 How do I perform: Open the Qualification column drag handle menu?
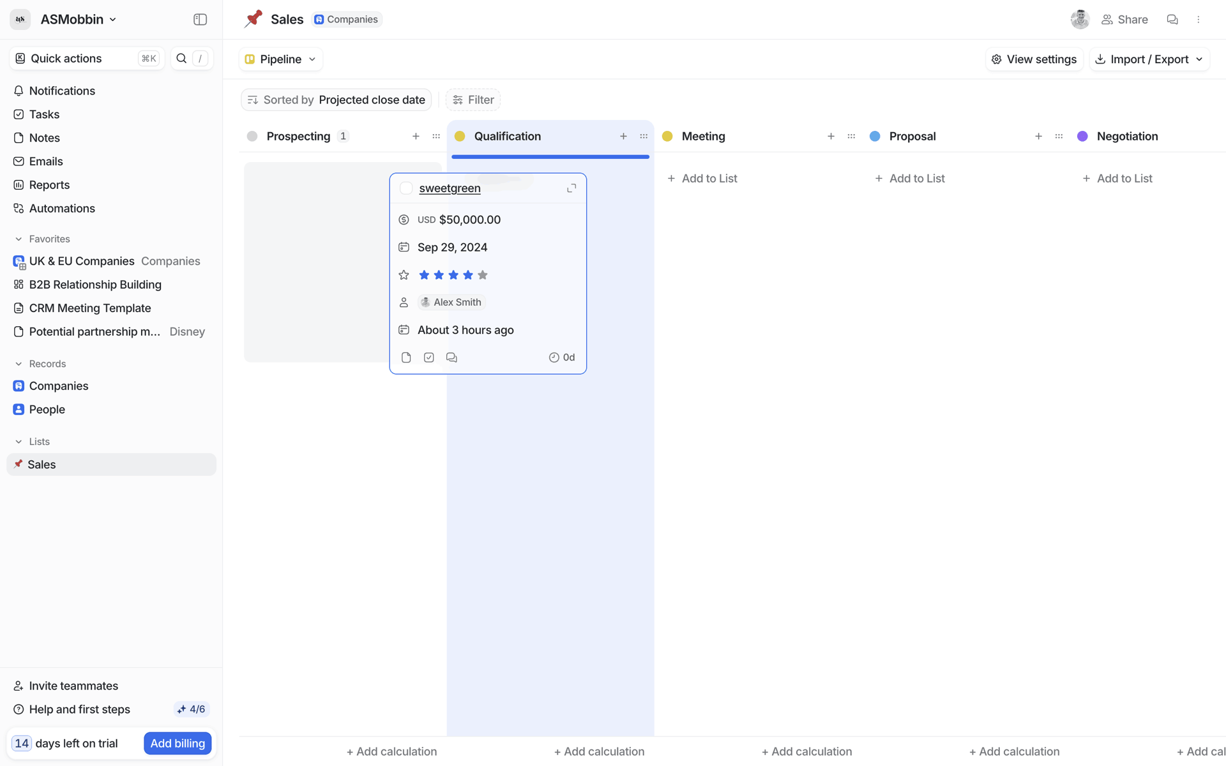pos(644,136)
